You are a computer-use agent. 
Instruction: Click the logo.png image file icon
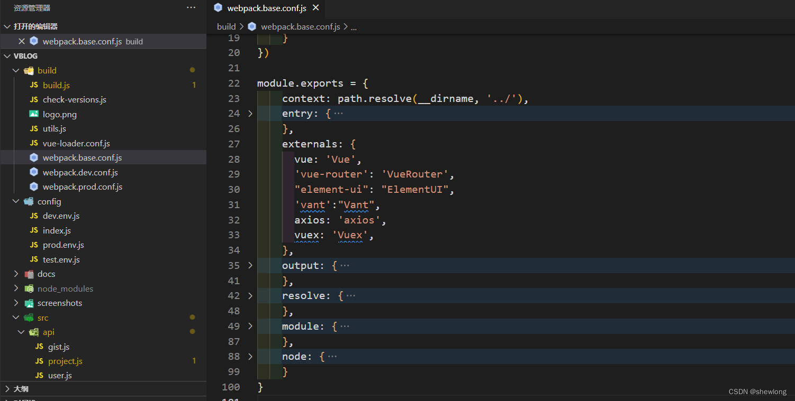(34, 114)
